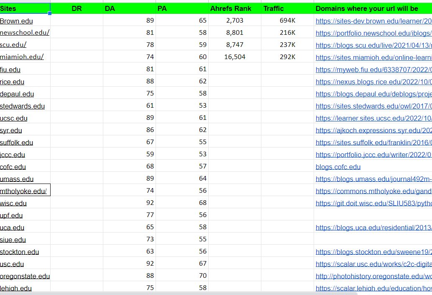The image size is (432, 295).
Task: Open the cofc.edu site link
Action: pos(13,167)
